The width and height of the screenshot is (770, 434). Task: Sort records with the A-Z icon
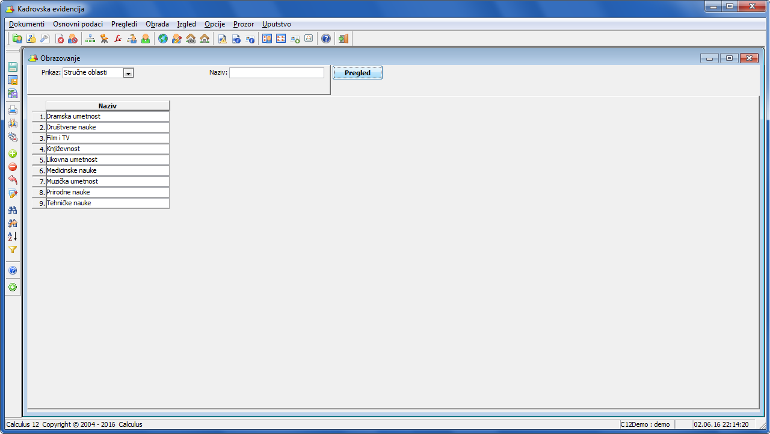pyautogui.click(x=13, y=237)
